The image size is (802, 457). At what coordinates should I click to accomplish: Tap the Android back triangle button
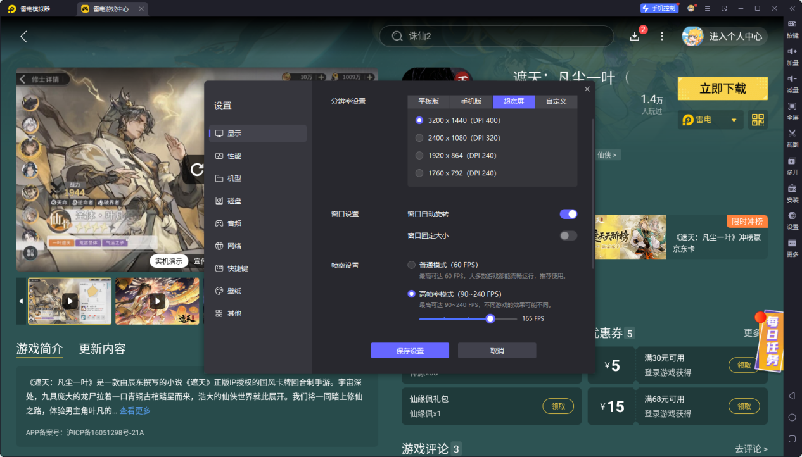pos(792,396)
